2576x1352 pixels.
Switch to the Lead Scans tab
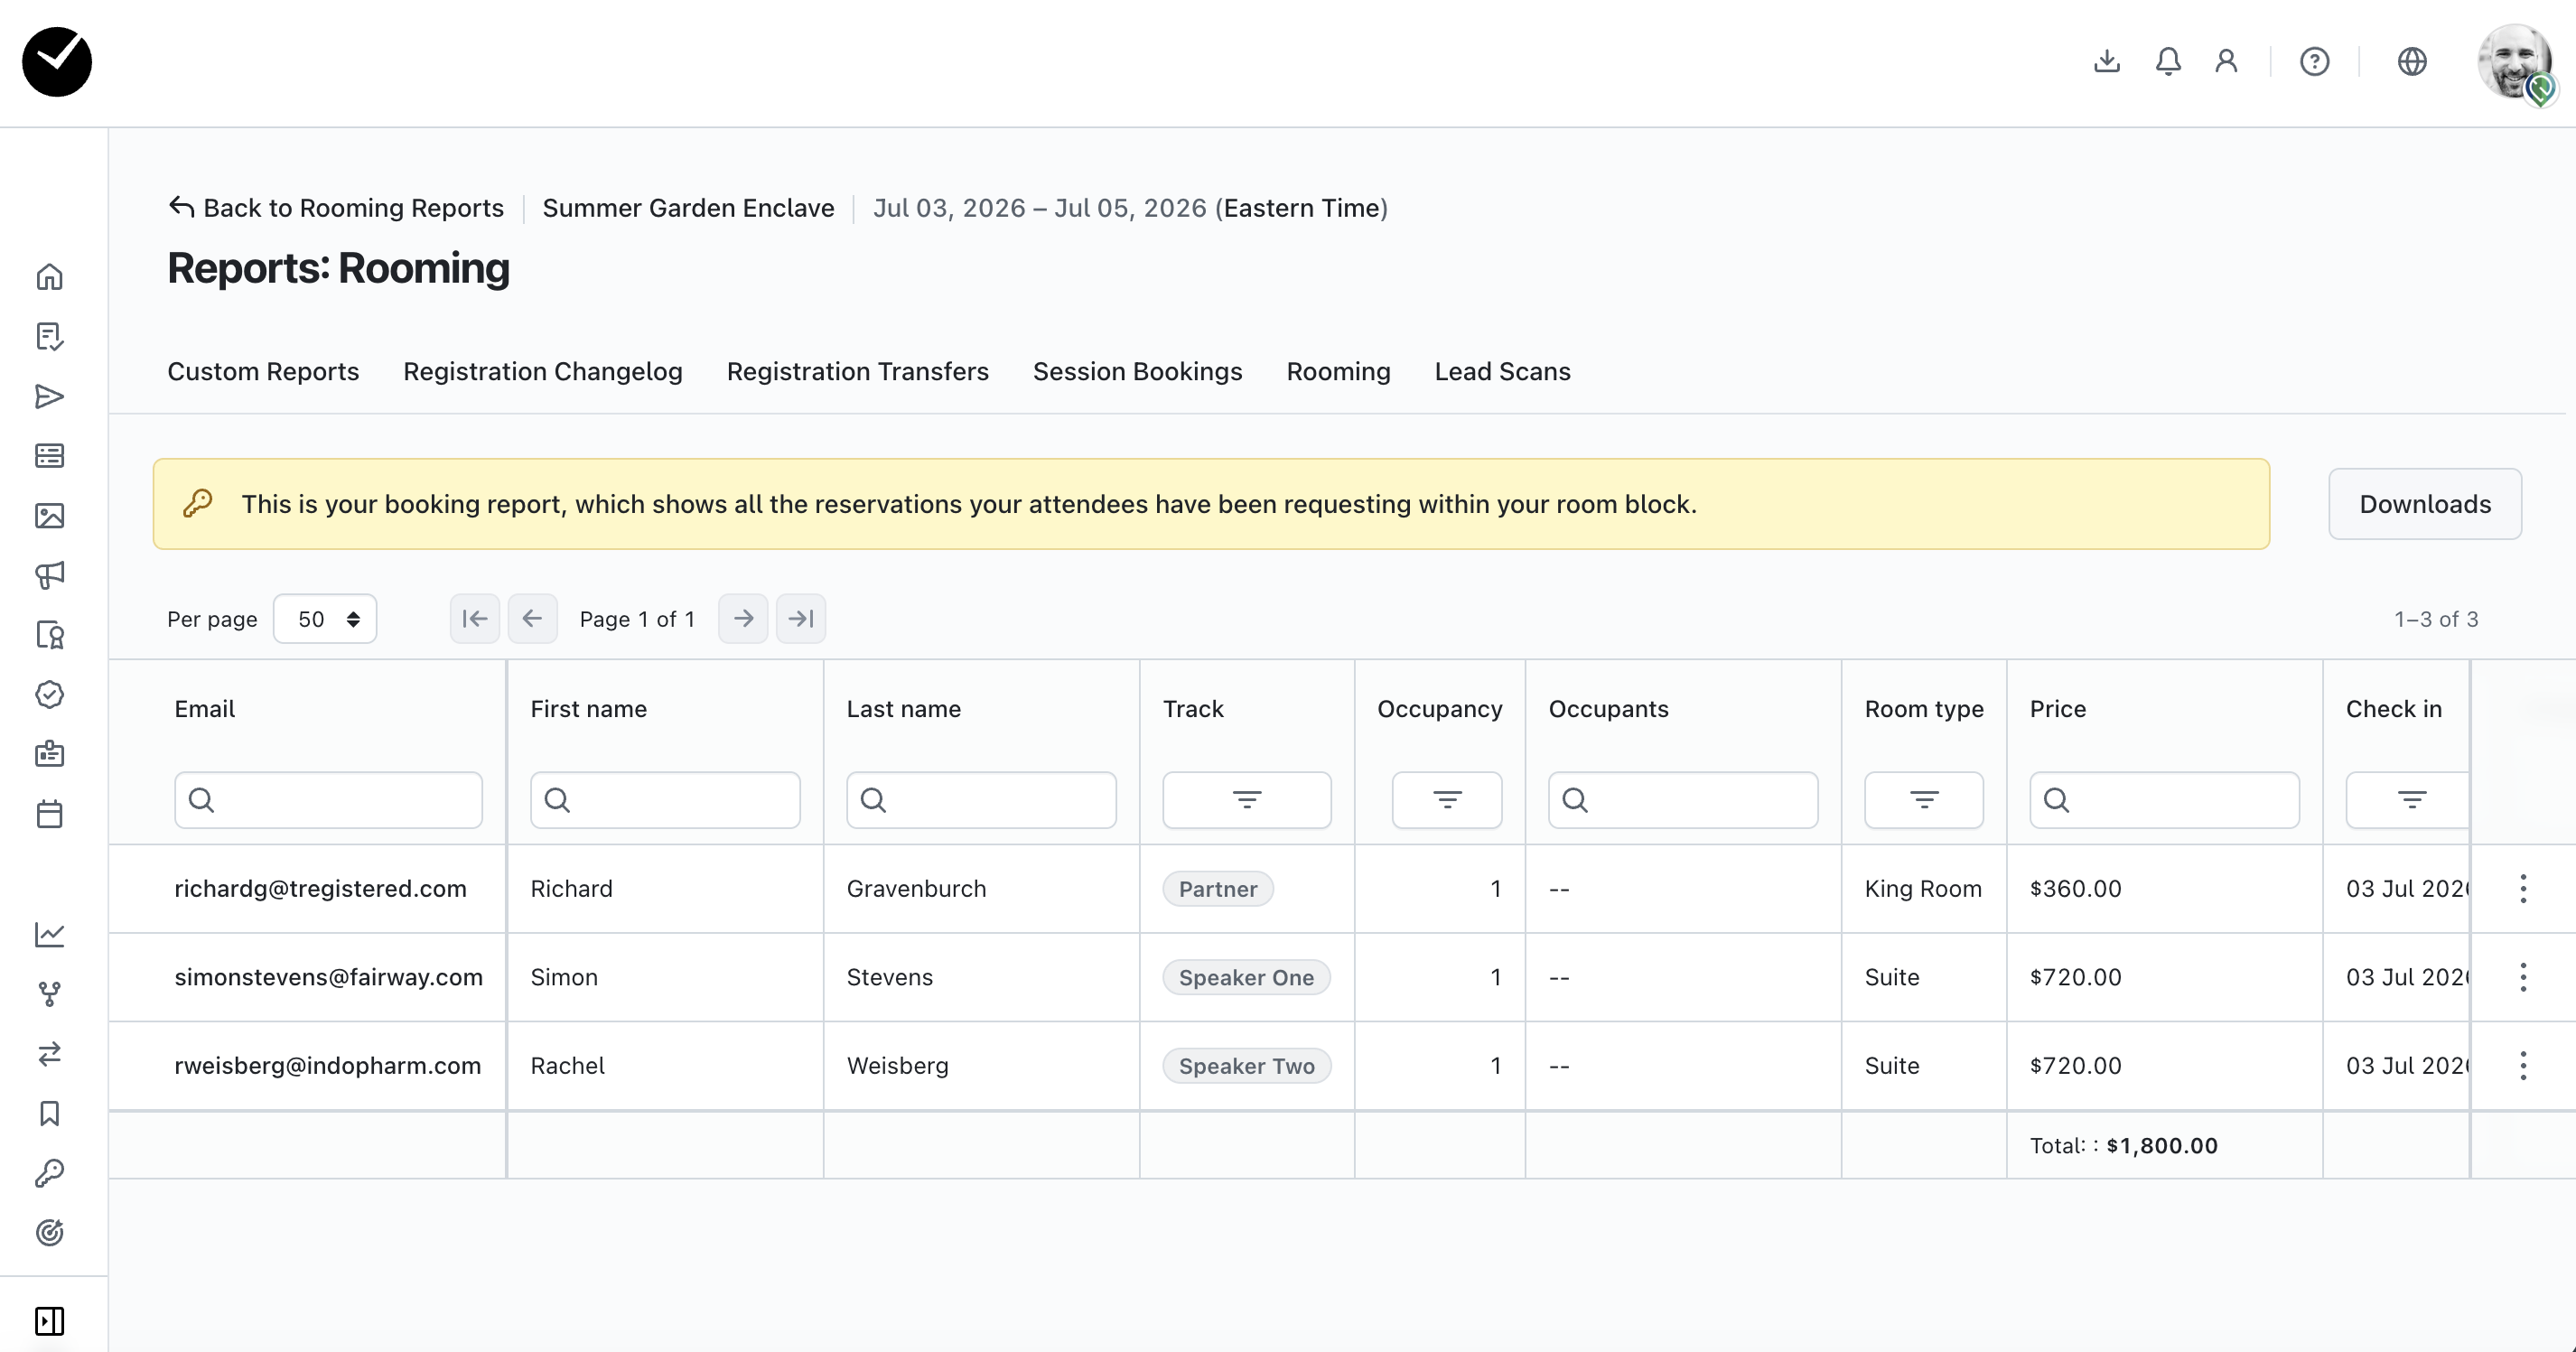1502,372
